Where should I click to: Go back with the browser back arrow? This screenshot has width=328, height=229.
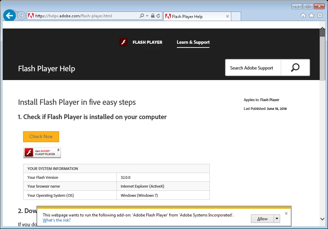coord(10,16)
